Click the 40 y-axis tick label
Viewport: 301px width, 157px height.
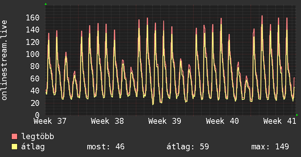35,91
